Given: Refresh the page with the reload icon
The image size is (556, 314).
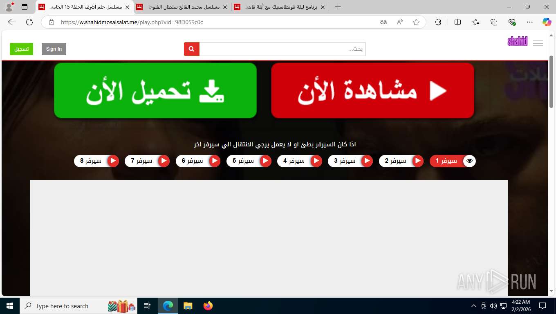Looking at the screenshot, I should click(x=29, y=22).
